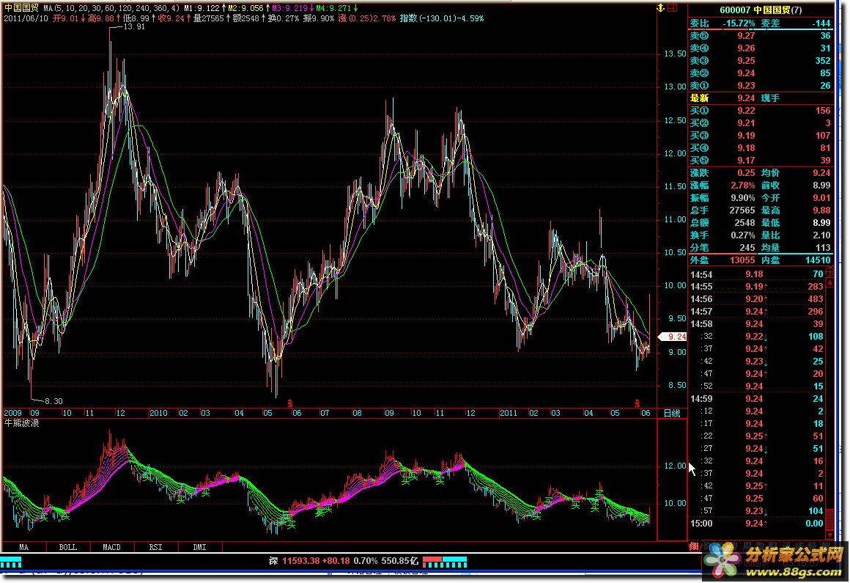Click the small down arrow below tick list

(829, 536)
